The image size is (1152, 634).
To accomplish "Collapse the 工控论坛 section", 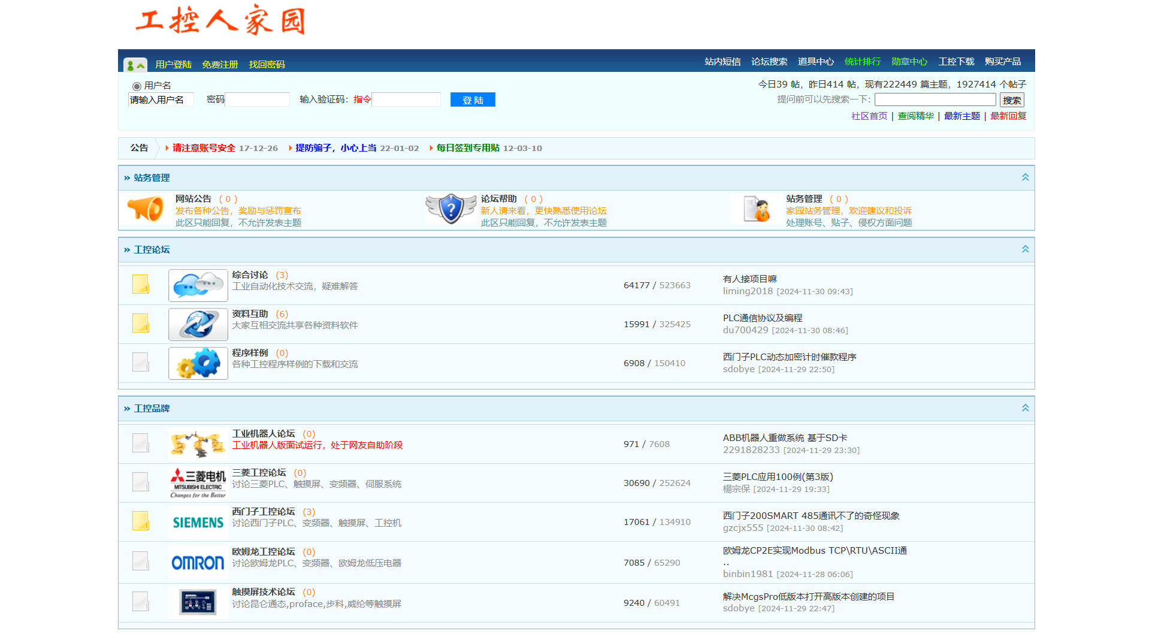I will coord(1025,249).
